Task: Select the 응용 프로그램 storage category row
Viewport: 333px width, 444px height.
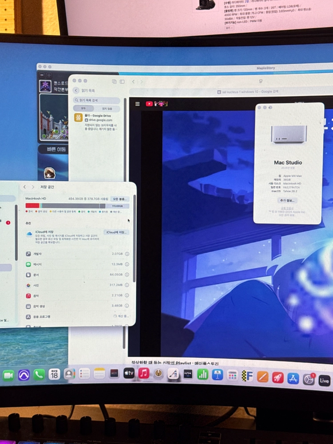Action: [77, 316]
